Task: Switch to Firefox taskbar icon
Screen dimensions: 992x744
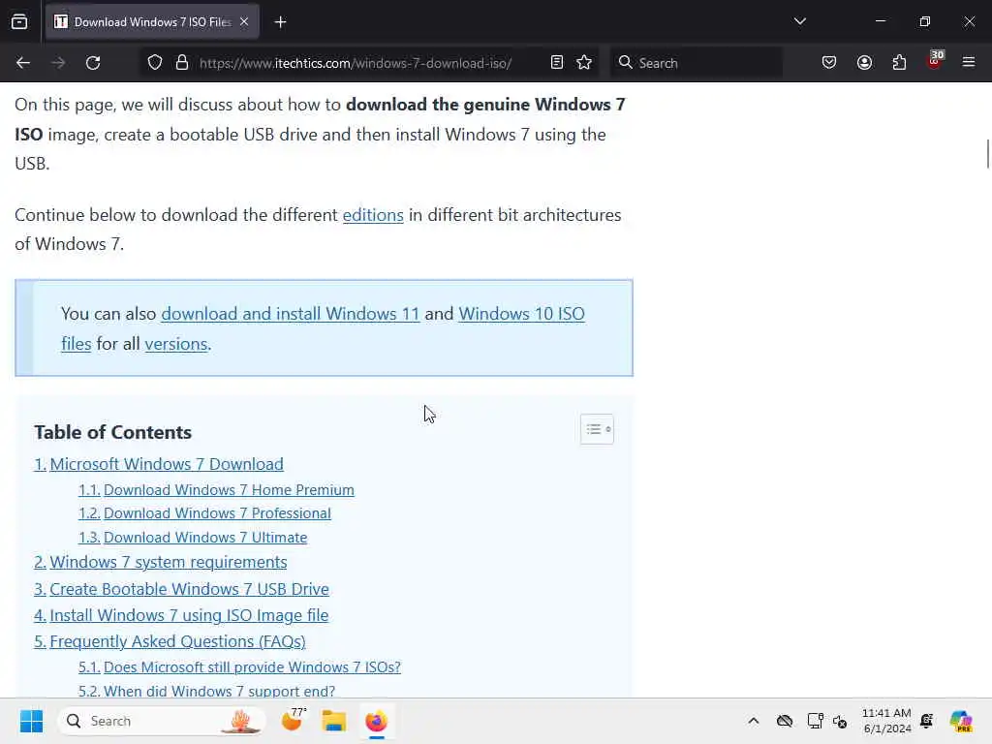Action: [377, 721]
